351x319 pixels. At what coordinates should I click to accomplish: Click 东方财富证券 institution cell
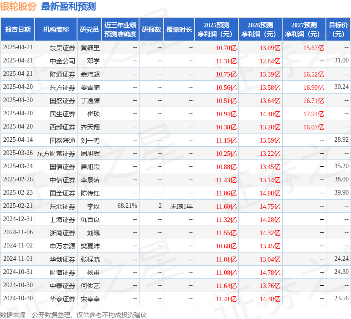[56, 154]
